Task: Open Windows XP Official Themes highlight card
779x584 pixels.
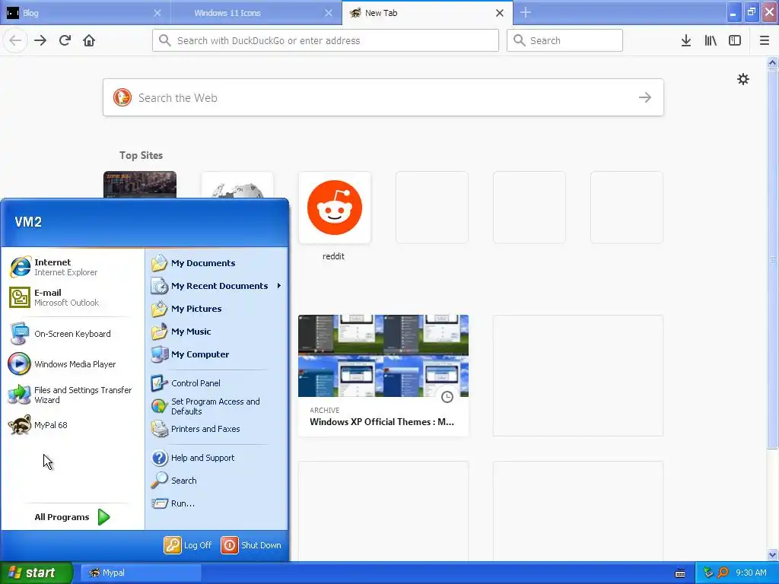Action: (383, 376)
